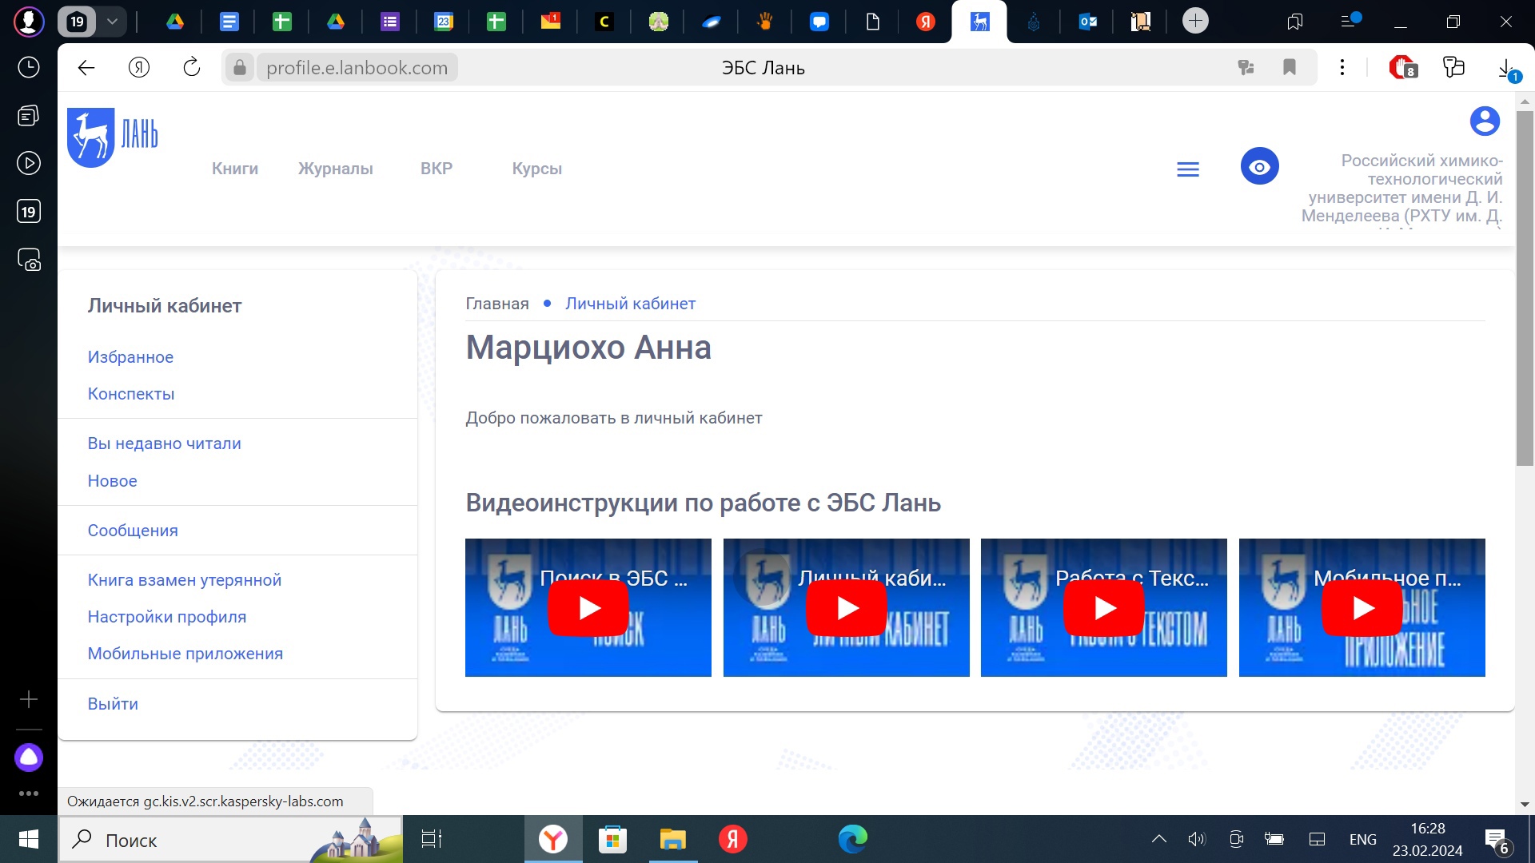Focus the profile.e.lanbook.com address field
1535x863 pixels.
pyautogui.click(x=357, y=68)
